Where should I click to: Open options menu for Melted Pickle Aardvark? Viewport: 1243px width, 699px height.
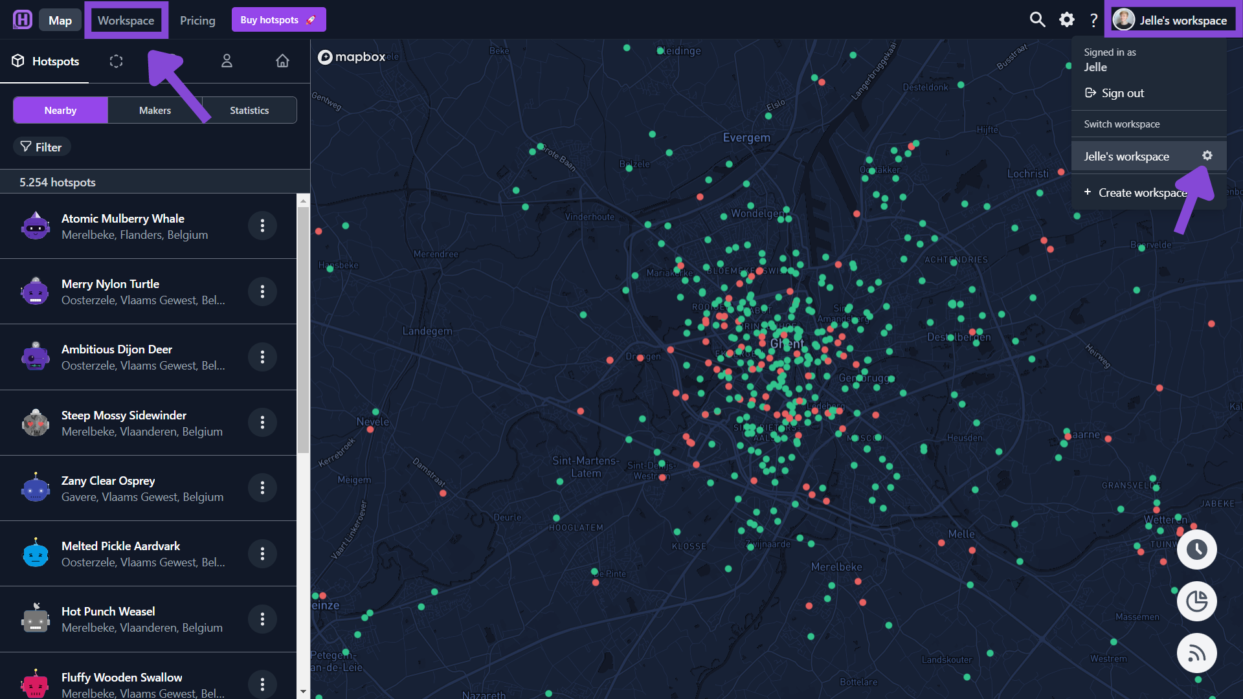click(x=262, y=553)
